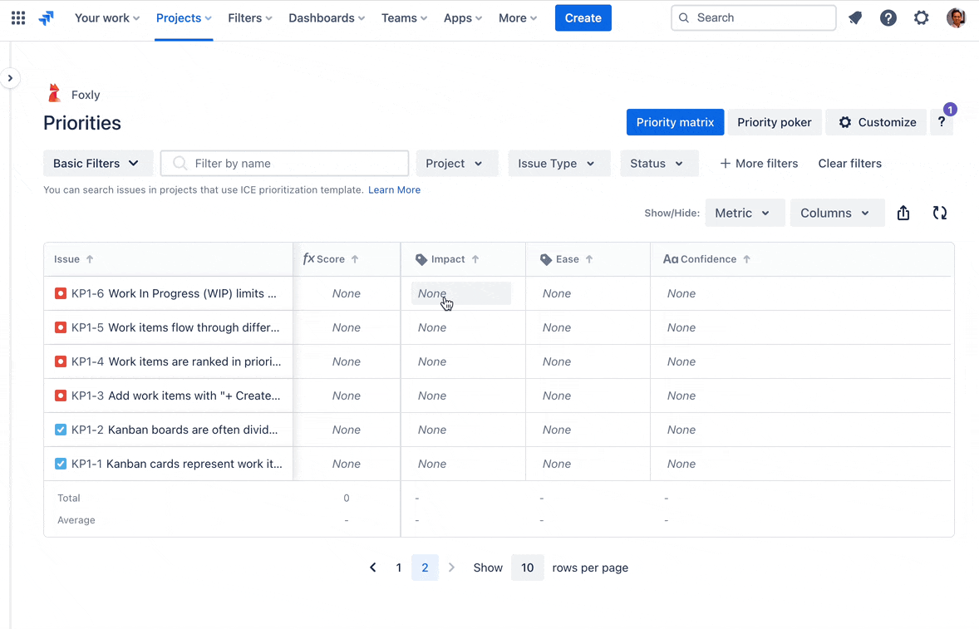Expand the Columns dropdown
This screenshot has height=629, width=979.
pyautogui.click(x=837, y=213)
